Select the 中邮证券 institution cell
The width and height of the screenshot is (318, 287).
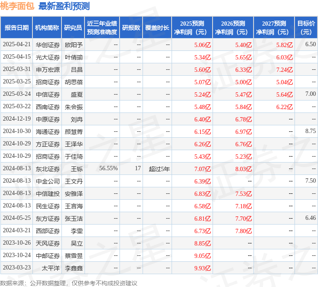point(48,256)
